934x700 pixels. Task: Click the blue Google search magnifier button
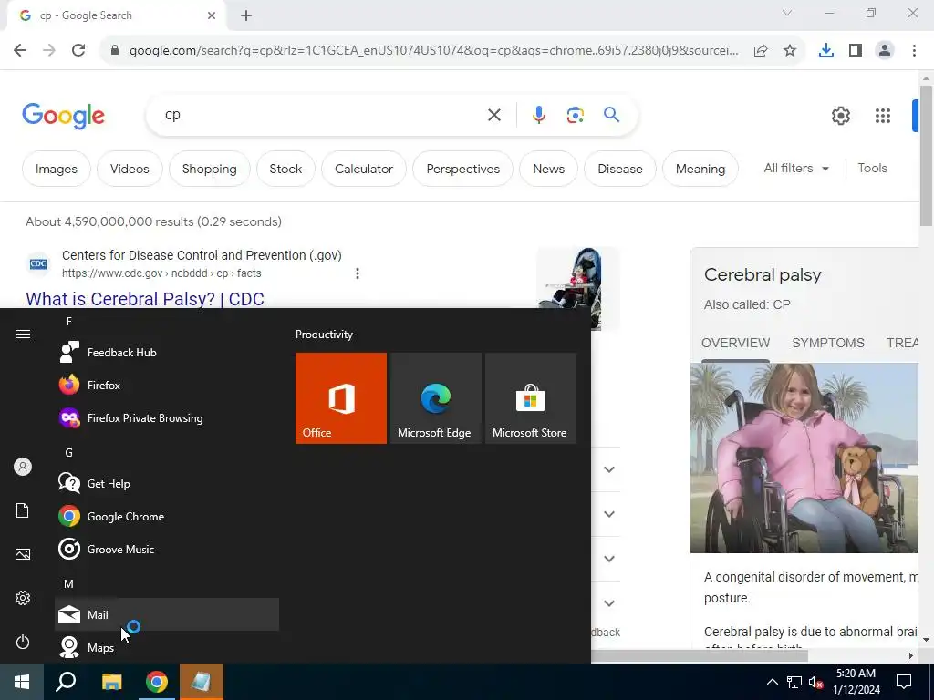[612, 114]
